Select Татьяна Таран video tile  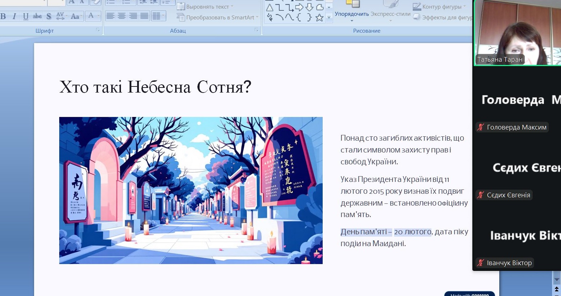(x=517, y=33)
